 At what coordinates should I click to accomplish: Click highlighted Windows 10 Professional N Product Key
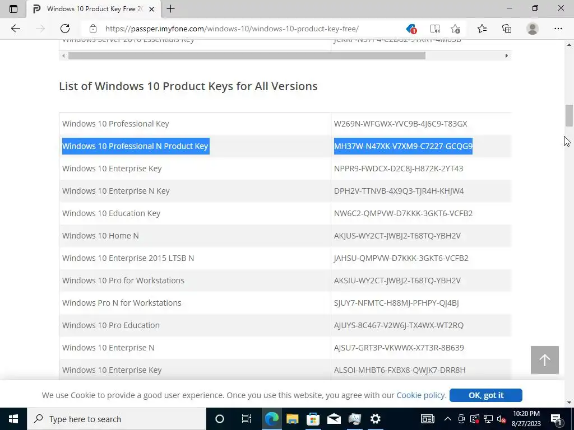pyautogui.click(x=136, y=146)
